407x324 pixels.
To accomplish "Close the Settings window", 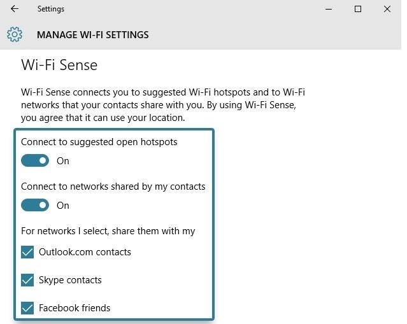I will [387, 9].
